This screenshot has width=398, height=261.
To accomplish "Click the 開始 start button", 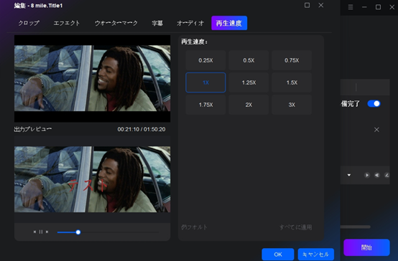I will tap(366, 247).
